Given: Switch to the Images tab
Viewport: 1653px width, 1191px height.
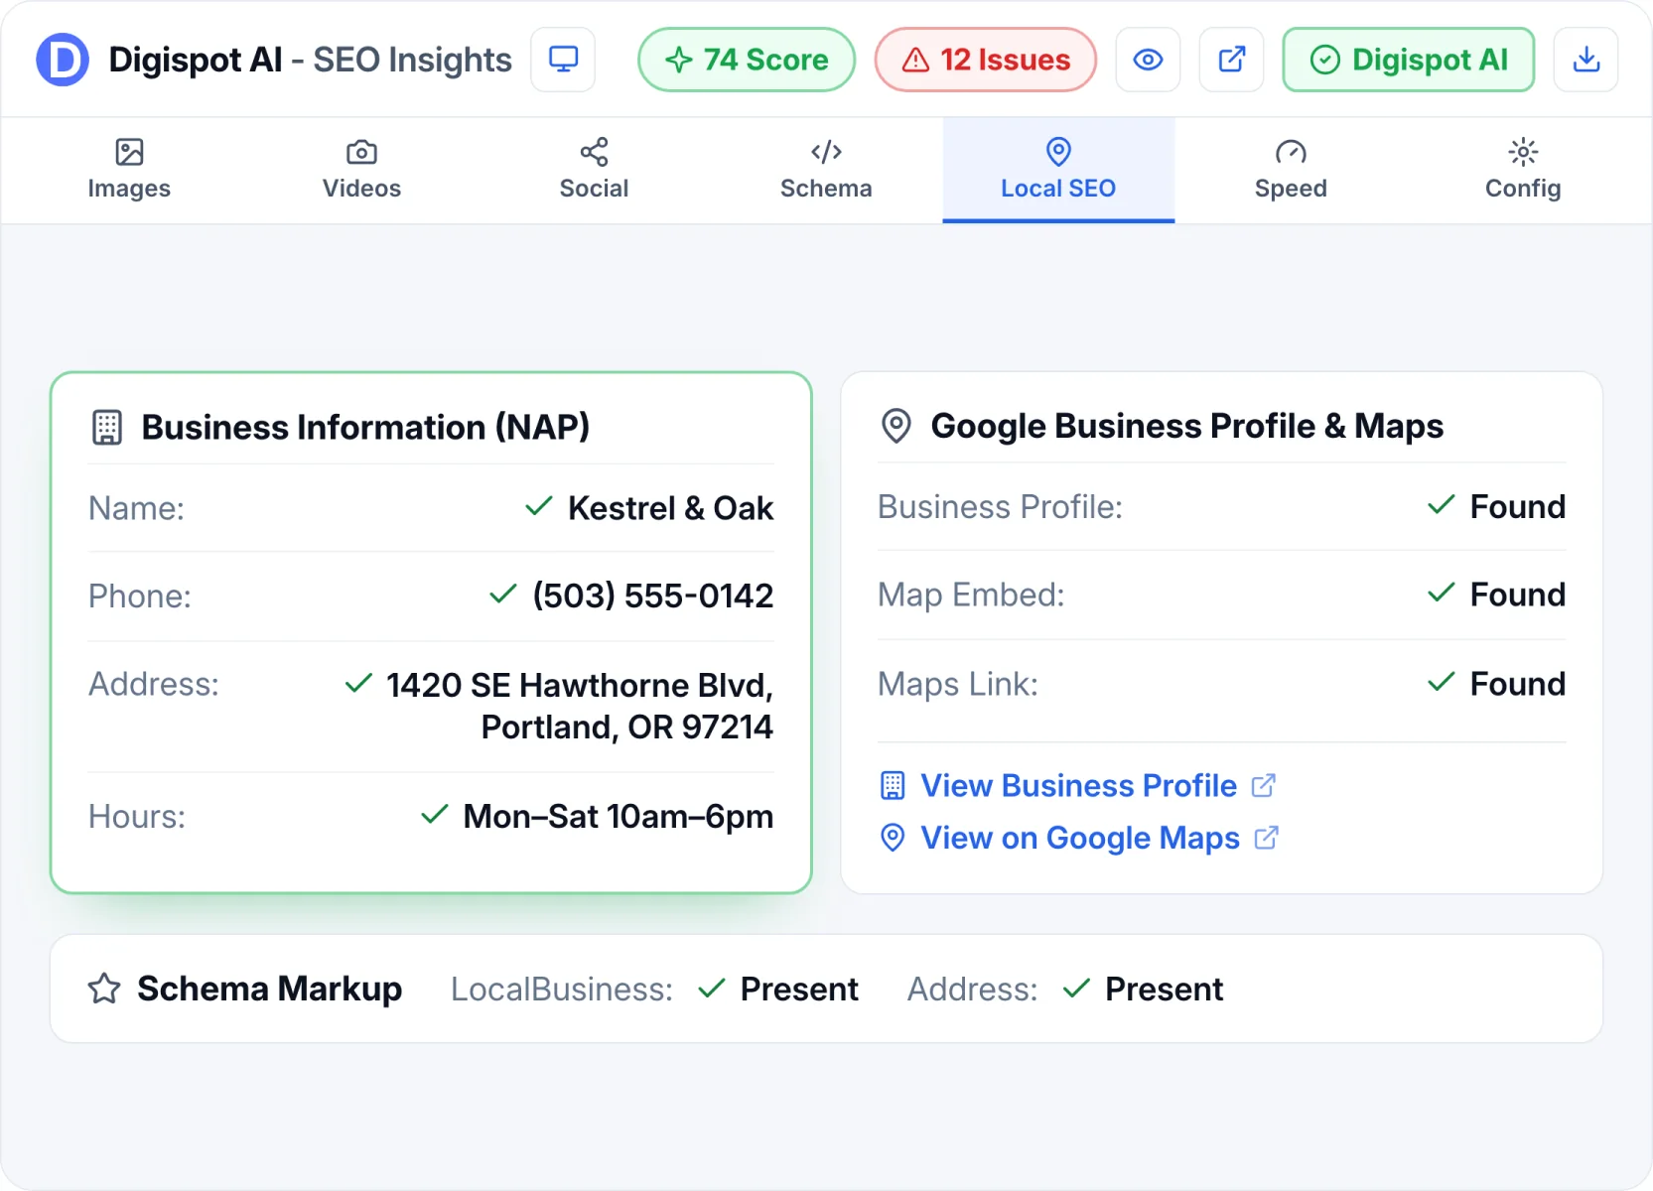Looking at the screenshot, I should coord(129,170).
